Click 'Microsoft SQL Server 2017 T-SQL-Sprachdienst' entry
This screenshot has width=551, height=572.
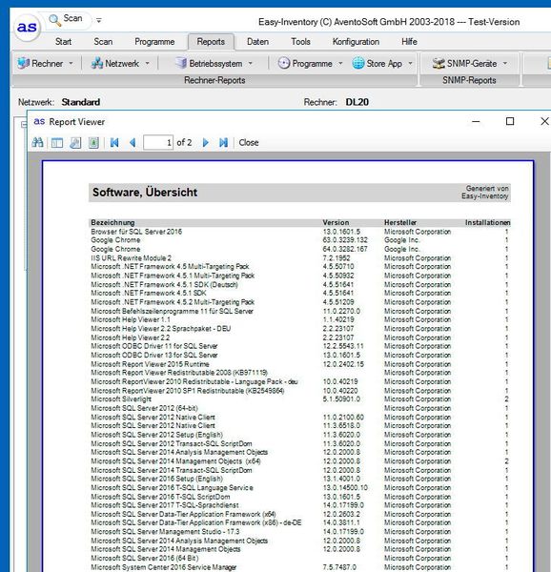coord(165,505)
